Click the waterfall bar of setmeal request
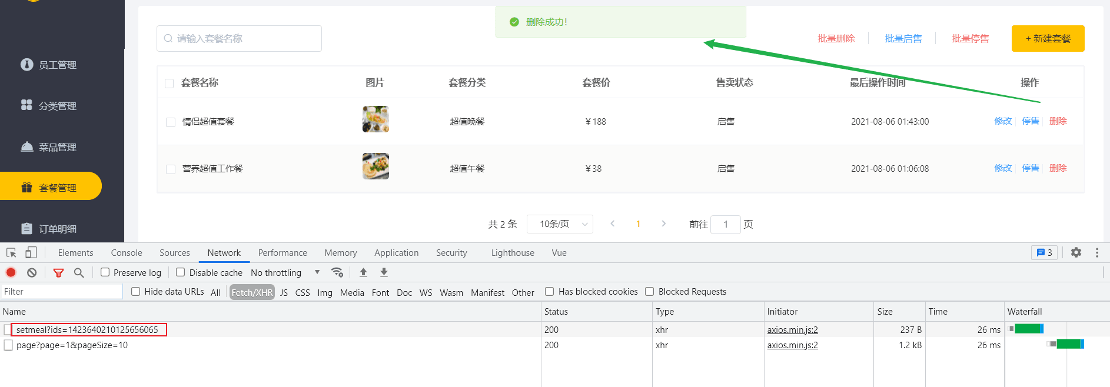Image resolution: width=1110 pixels, height=387 pixels. (x=1028, y=329)
